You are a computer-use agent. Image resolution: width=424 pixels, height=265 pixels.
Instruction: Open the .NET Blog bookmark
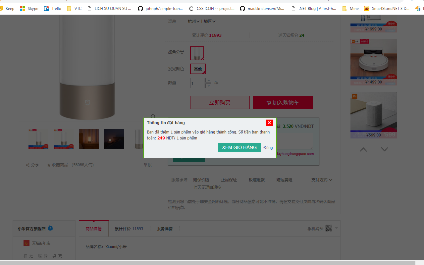[x=314, y=9]
